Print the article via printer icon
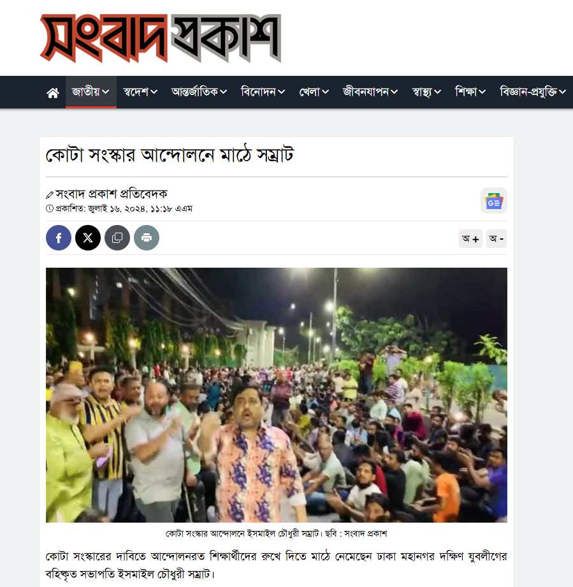This screenshot has height=587, width=573. click(147, 238)
